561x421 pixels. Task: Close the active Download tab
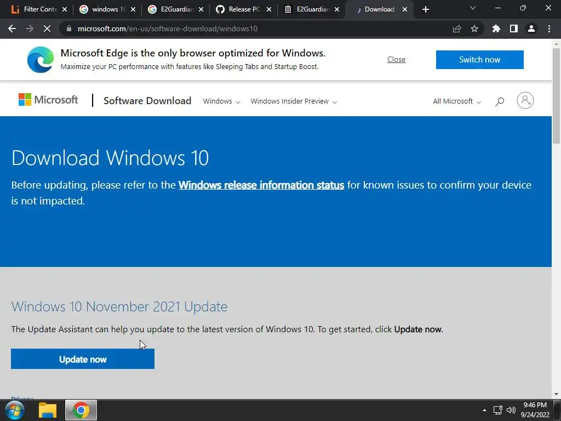405,9
